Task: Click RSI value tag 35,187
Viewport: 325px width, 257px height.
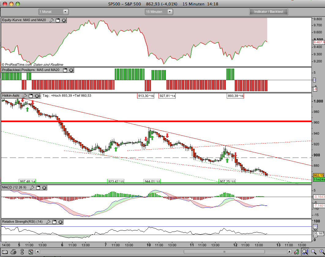Action: 319,233
